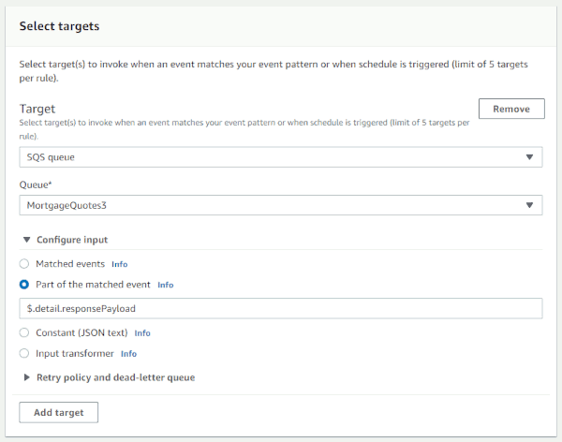The width and height of the screenshot is (562, 442).
Task: Collapse the Configure input section header
Action: coord(72,240)
